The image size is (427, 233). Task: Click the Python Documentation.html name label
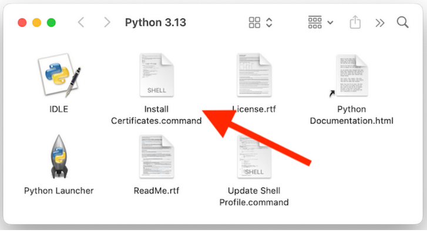(352, 115)
